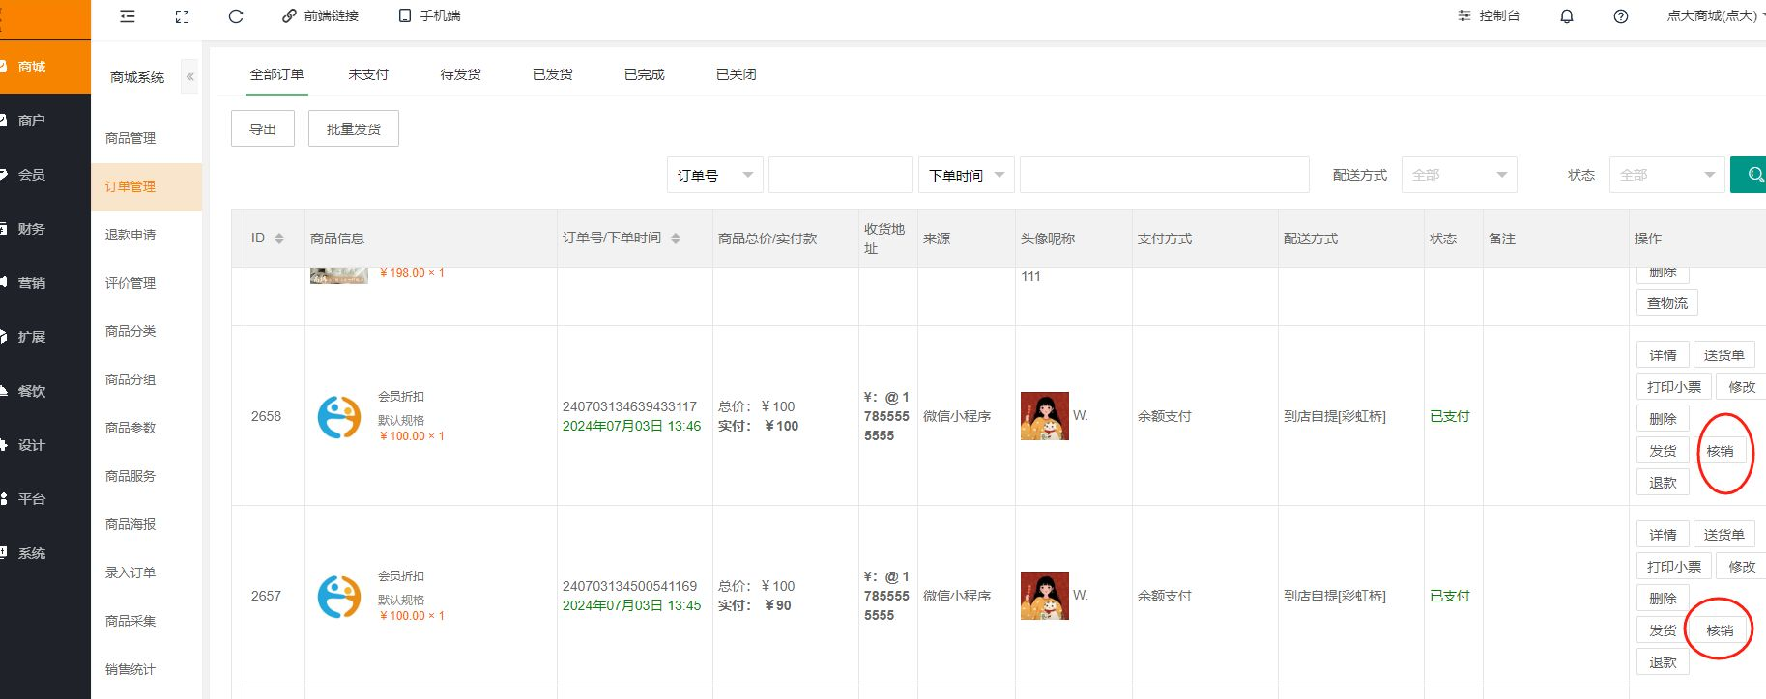Click the order number input field
This screenshot has height=699, width=1766.
(840, 175)
